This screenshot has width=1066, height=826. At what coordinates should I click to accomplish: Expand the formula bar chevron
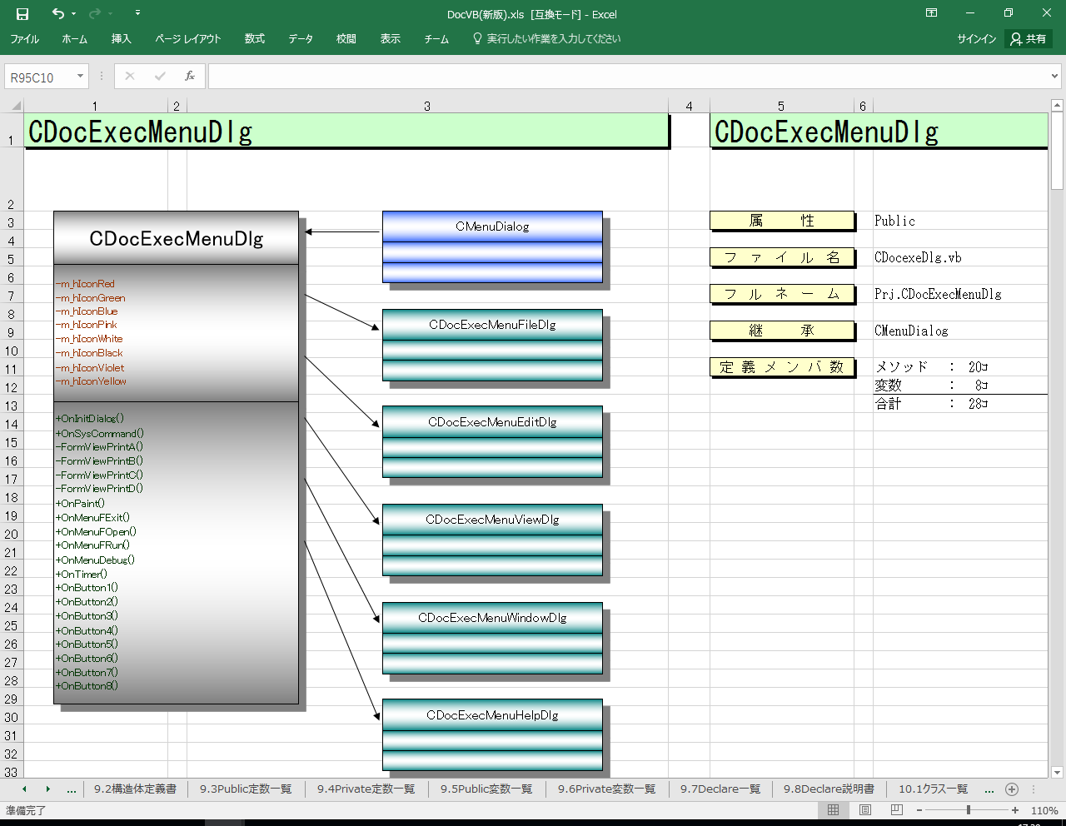coord(1055,77)
